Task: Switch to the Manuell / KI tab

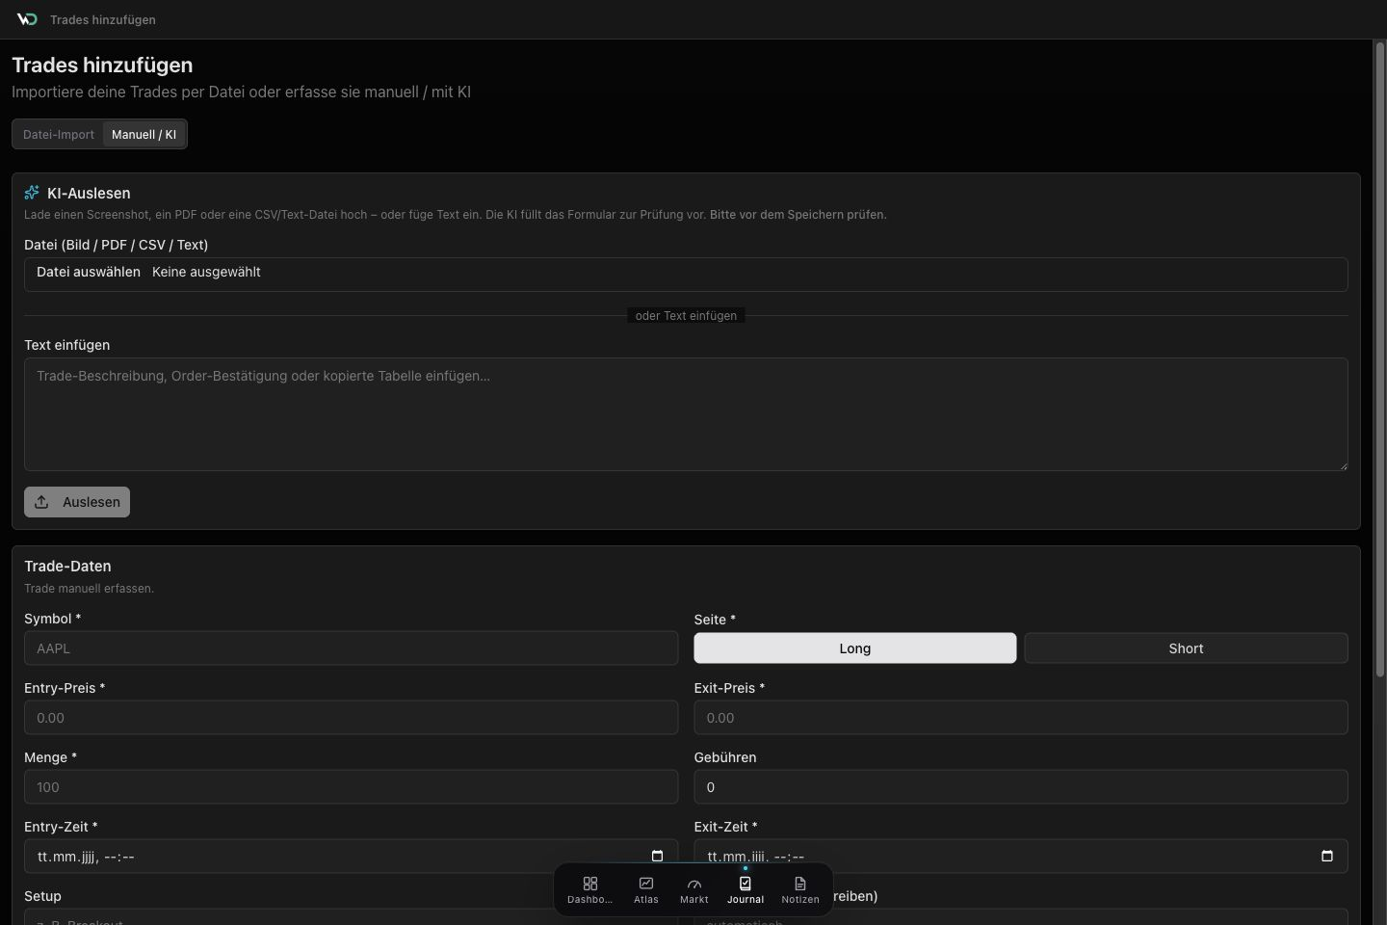Action: point(144,134)
